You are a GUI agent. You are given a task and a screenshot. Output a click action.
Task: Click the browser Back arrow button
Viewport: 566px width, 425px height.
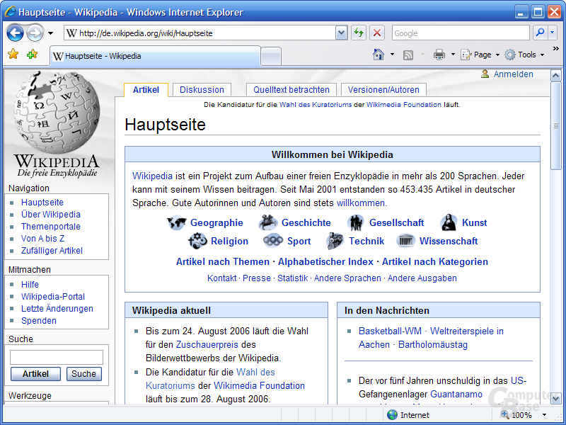pyautogui.click(x=15, y=33)
